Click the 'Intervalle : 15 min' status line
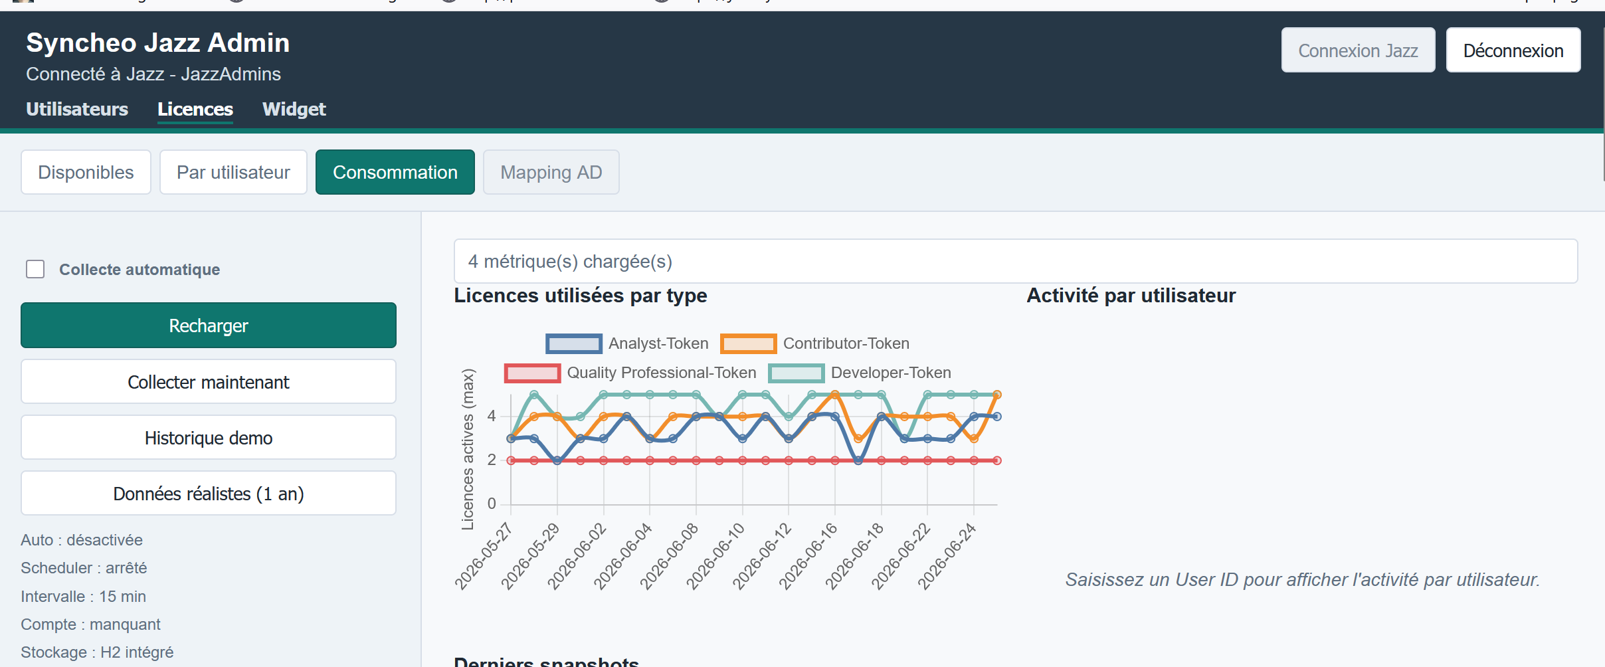 (83, 597)
